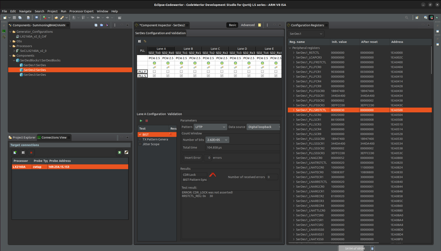441x251 pixels.
Task: Click the red Stop validation test square
Action: [147, 121]
